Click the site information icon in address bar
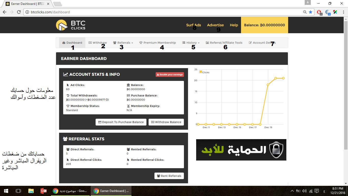Image resolution: width=348 pixels, height=196 pixels. (28, 12)
